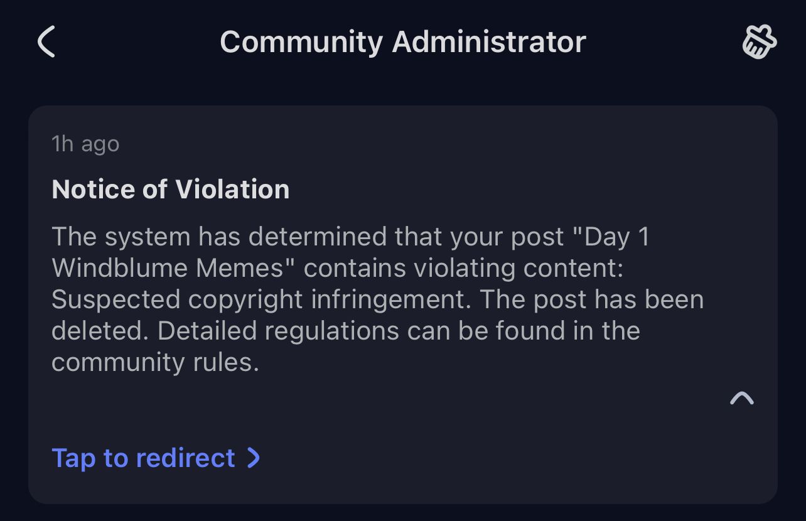Click the chevron beside Tap to redirect
Image resolution: width=806 pixels, height=521 pixels.
[253, 458]
